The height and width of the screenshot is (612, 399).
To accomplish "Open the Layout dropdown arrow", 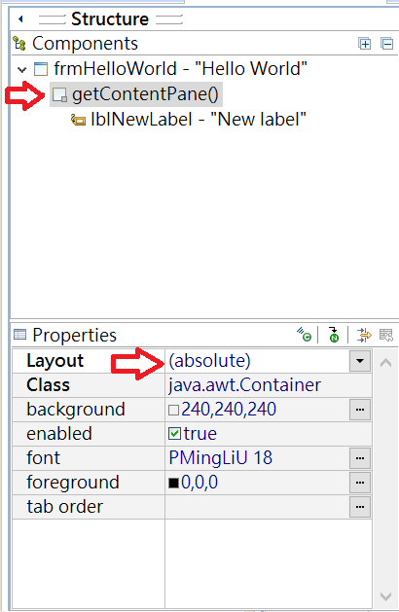I will point(360,361).
